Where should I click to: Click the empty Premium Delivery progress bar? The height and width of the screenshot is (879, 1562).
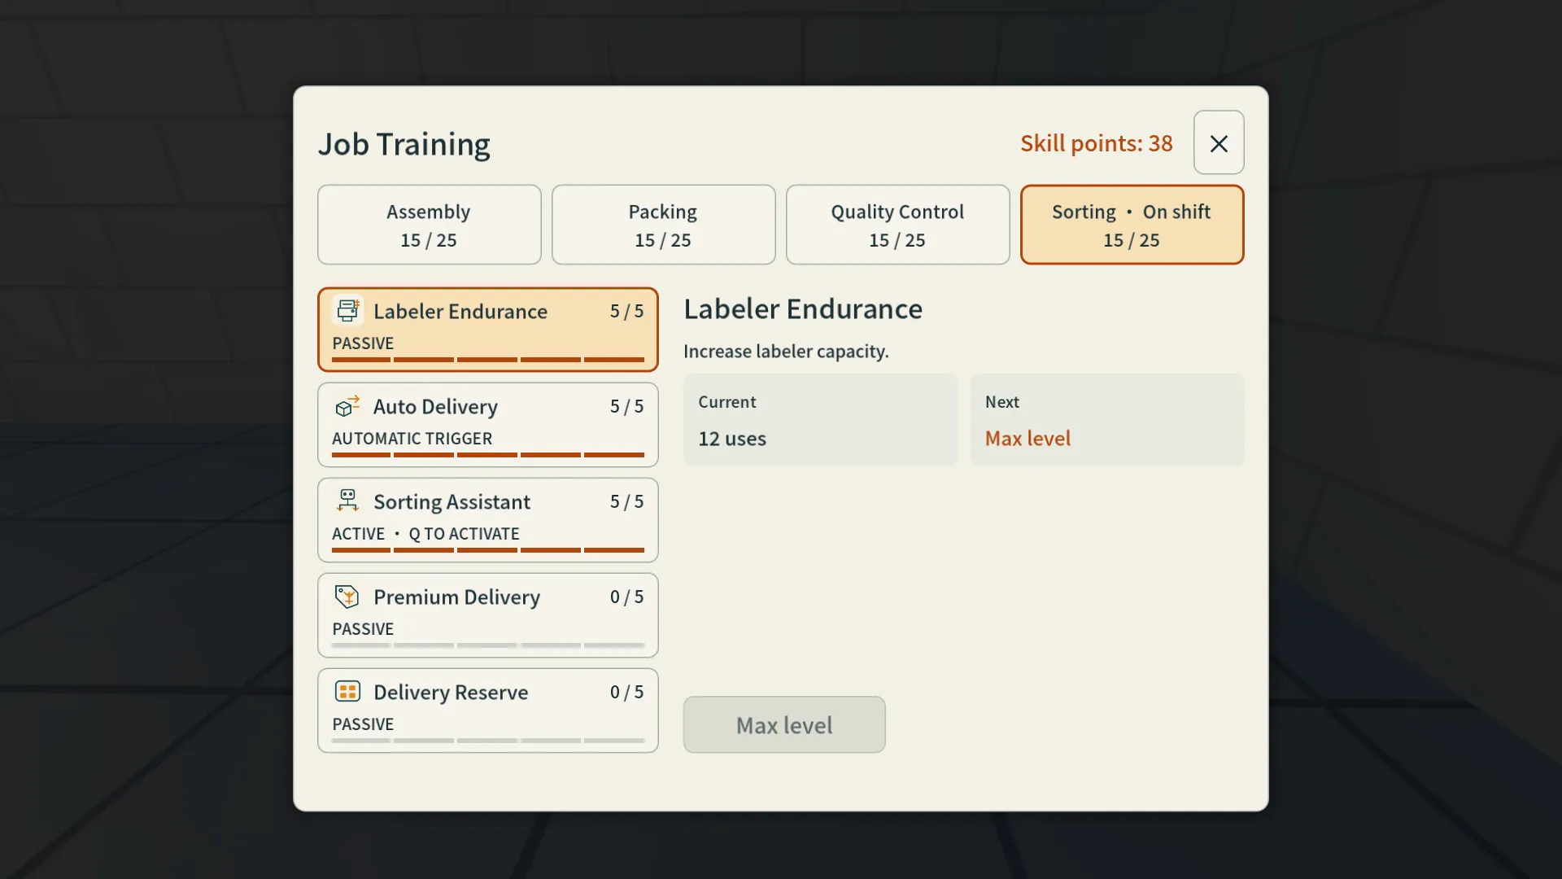(488, 645)
